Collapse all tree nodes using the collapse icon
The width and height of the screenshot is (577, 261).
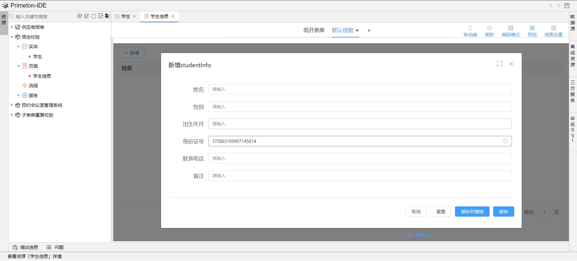[101, 16]
